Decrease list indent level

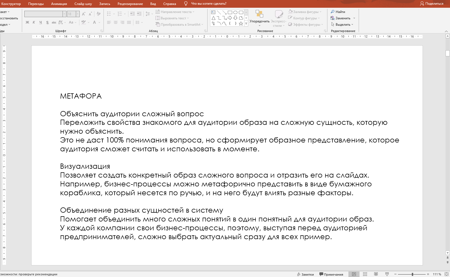(133, 14)
